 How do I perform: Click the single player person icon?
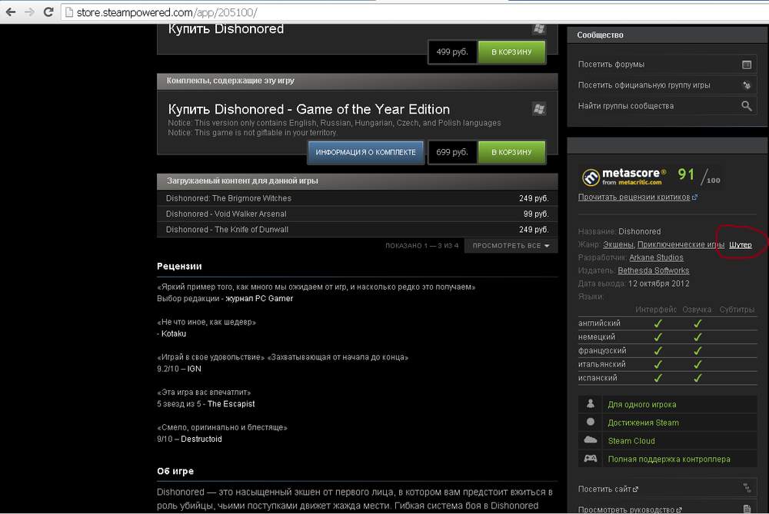[591, 404]
